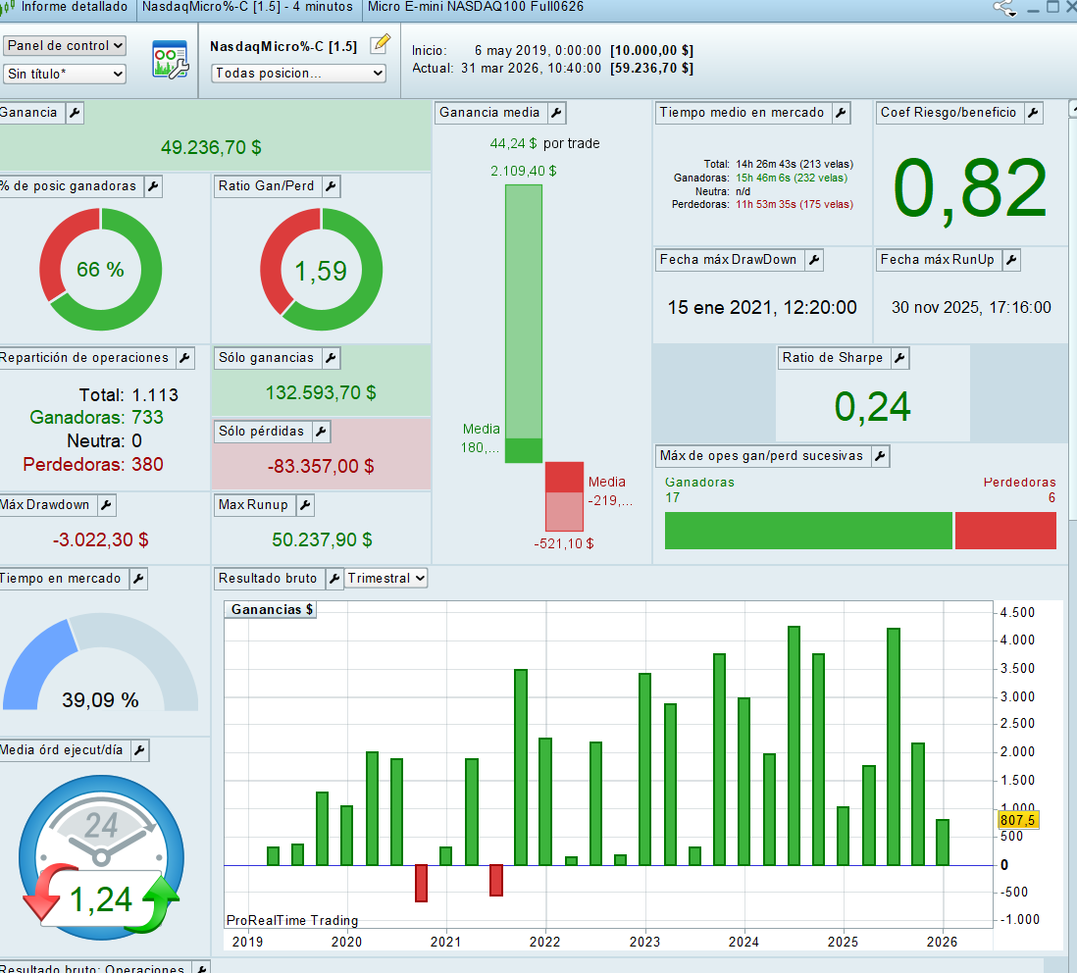
Task: Click the green winning-trades streak bar
Action: [x=808, y=531]
